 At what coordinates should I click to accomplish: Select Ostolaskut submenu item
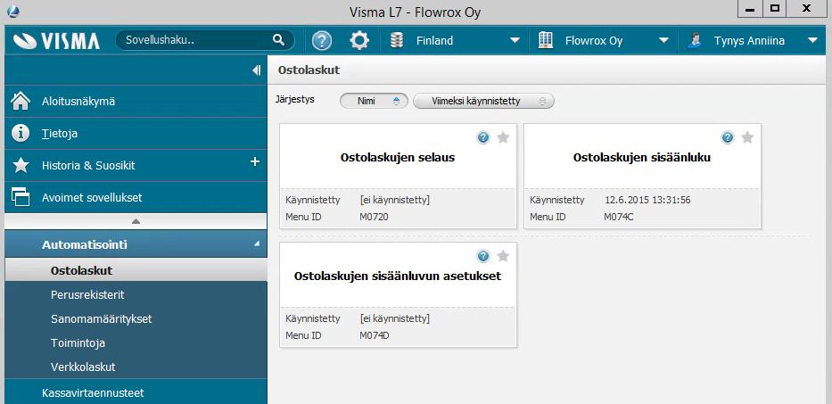(136, 270)
